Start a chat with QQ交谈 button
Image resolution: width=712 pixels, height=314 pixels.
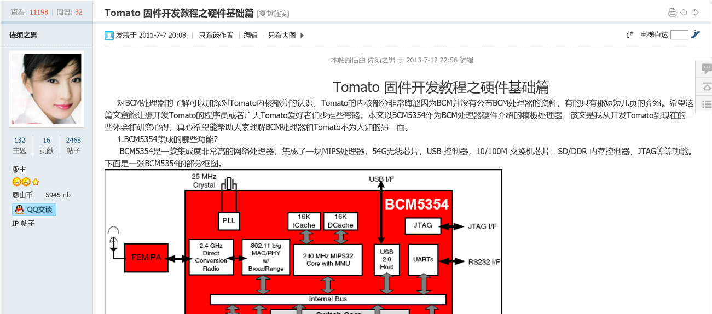(x=34, y=209)
